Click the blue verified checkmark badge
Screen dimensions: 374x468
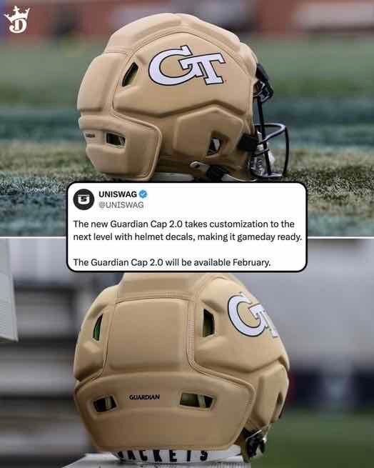(x=143, y=194)
